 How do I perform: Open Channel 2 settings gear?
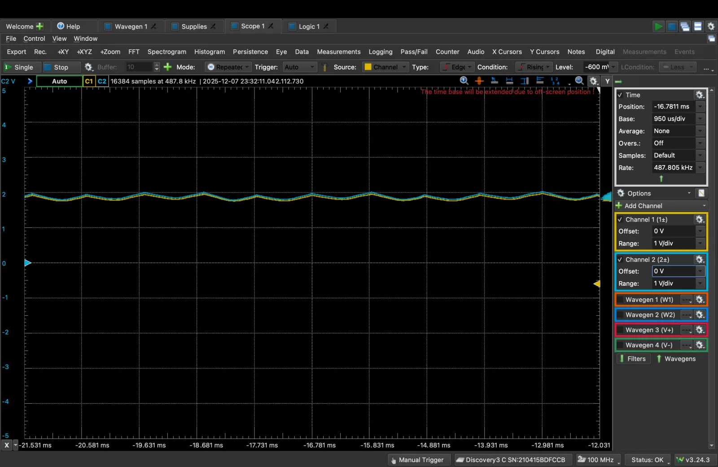click(700, 259)
